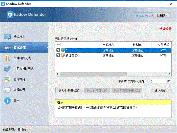Screen dimensions: 177x133
Task: Click 进入影子模式(E) button
Action: [69, 91]
